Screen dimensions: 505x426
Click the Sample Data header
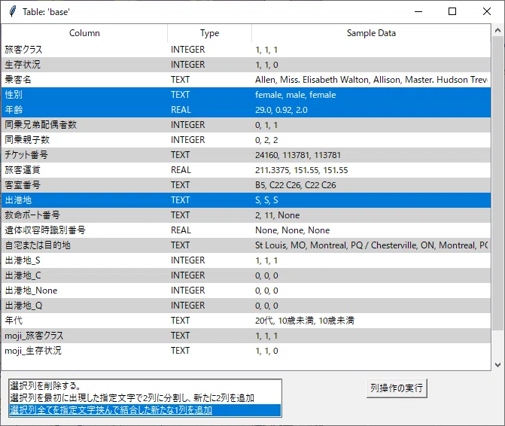click(x=371, y=33)
